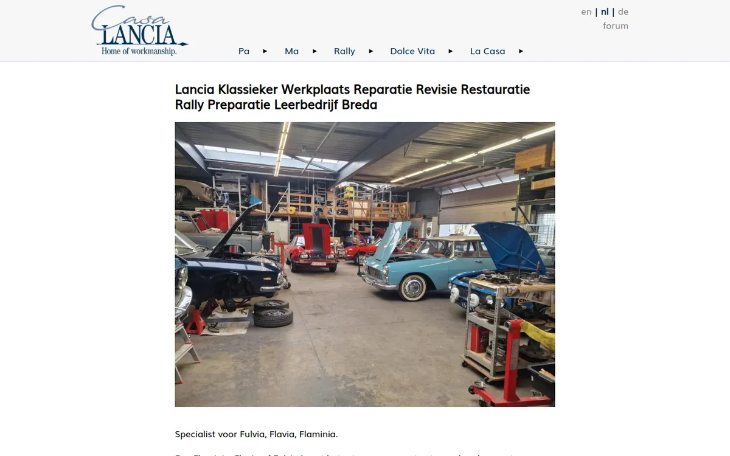This screenshot has width=730, height=456.
Task: Open the Rally menu item
Action: click(344, 51)
